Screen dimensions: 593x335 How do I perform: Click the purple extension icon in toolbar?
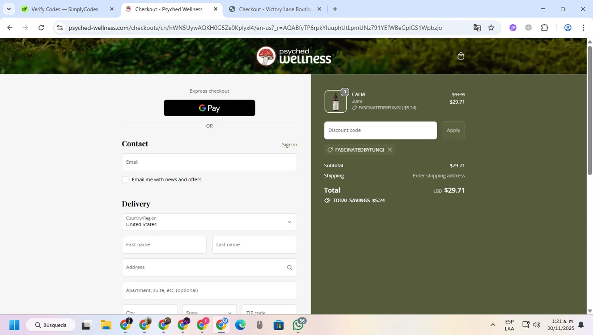513,28
